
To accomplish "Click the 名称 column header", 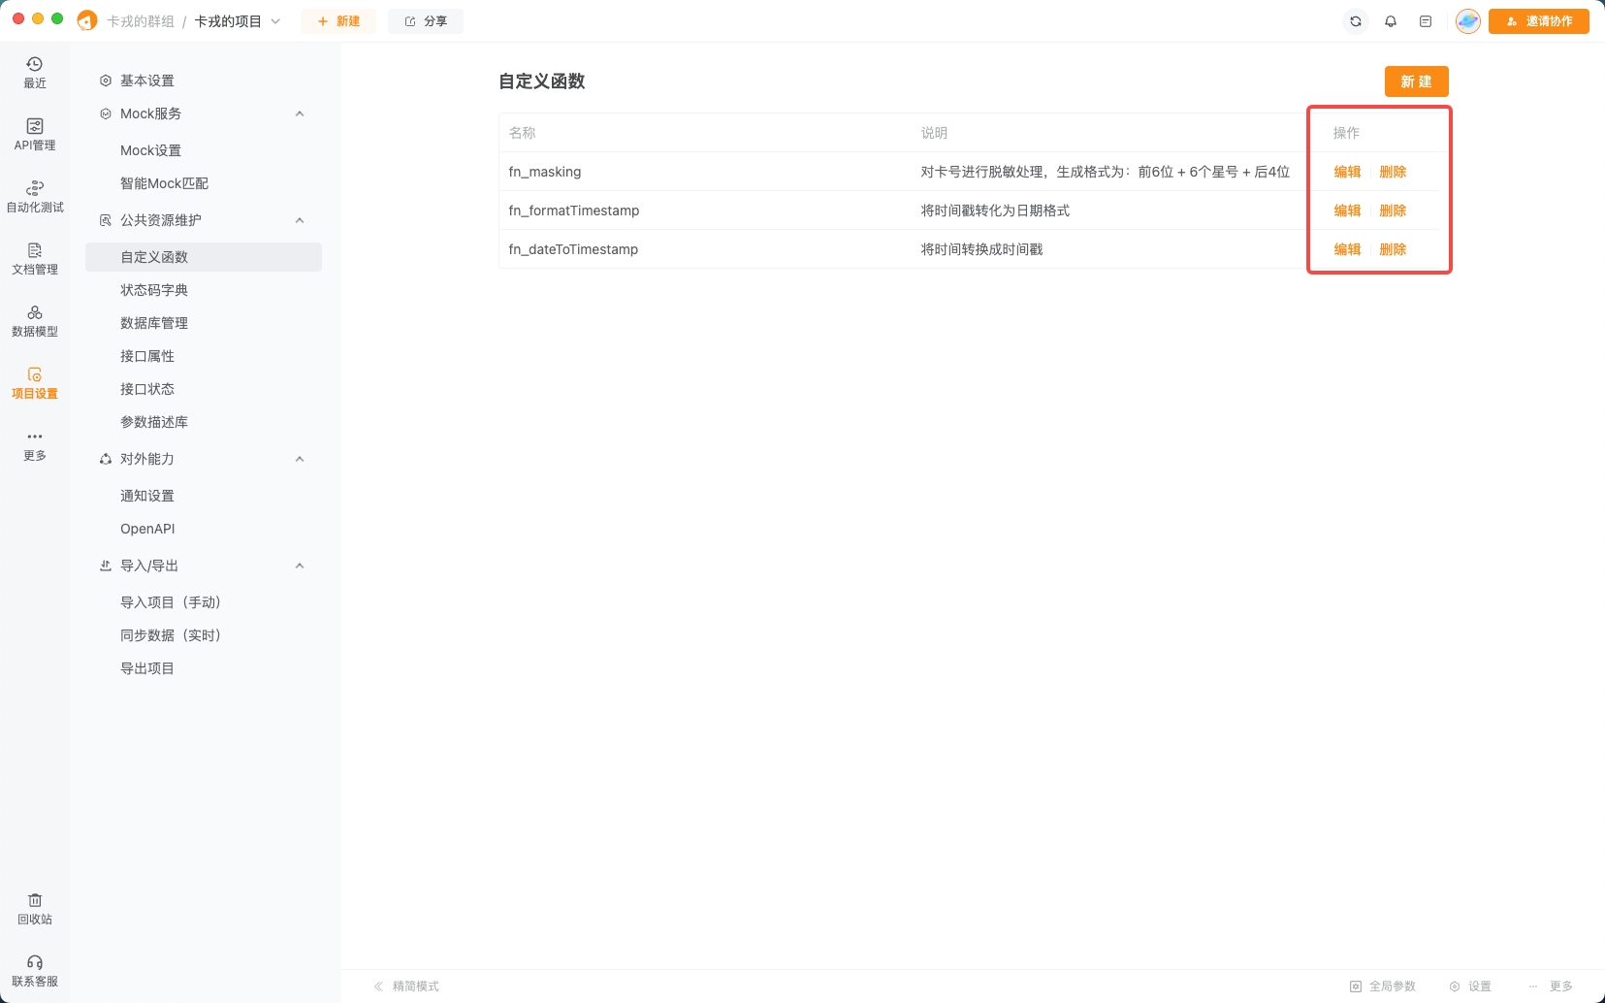I will point(523,133).
